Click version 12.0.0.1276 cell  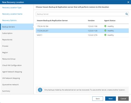[93, 35]
